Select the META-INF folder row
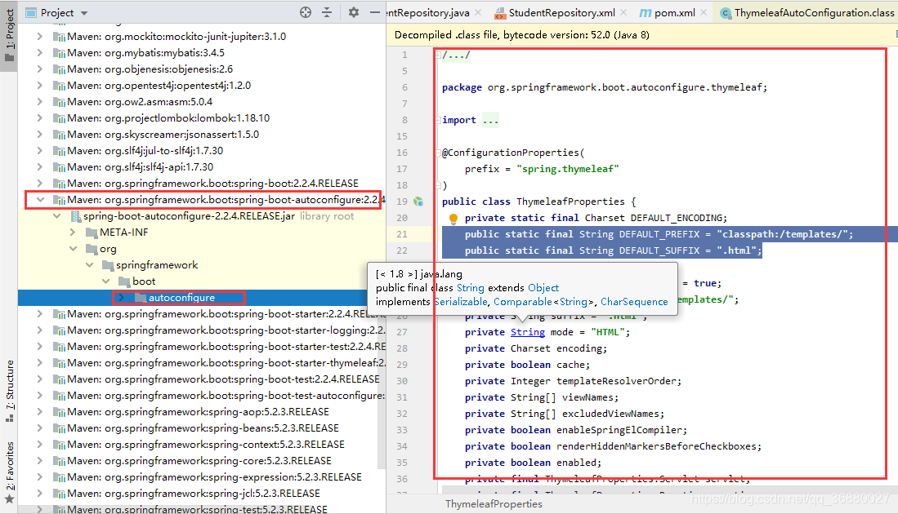This screenshot has width=898, height=514. [202, 233]
